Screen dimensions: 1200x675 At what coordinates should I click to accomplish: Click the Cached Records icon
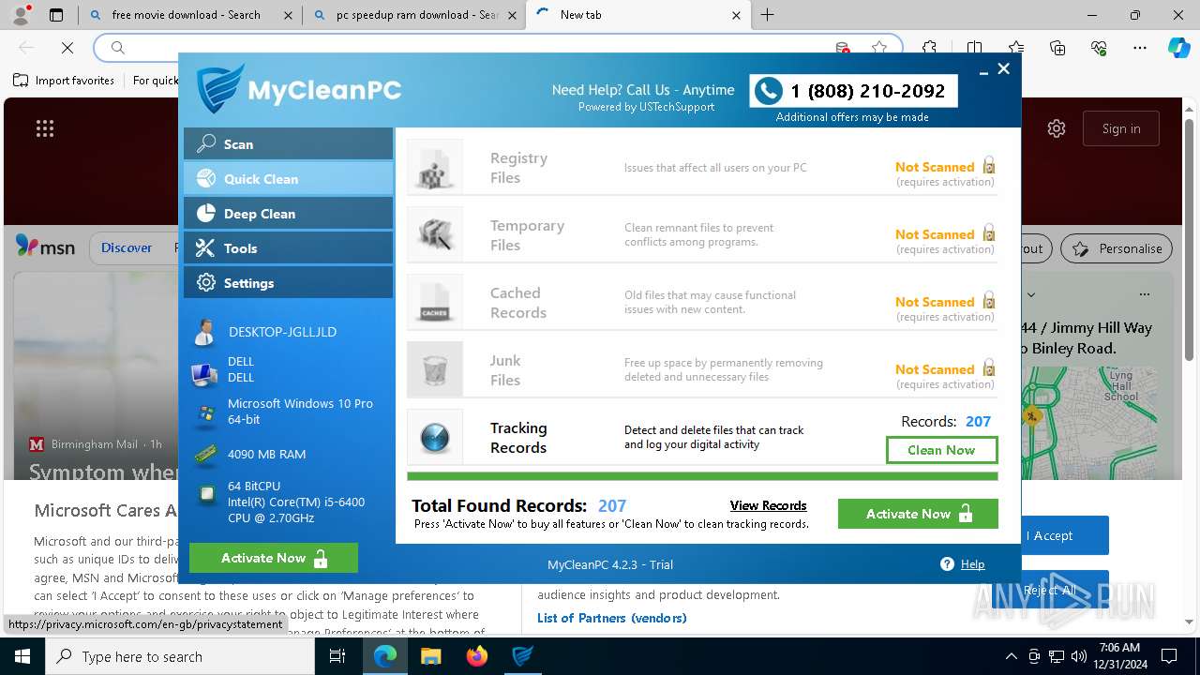(x=435, y=302)
